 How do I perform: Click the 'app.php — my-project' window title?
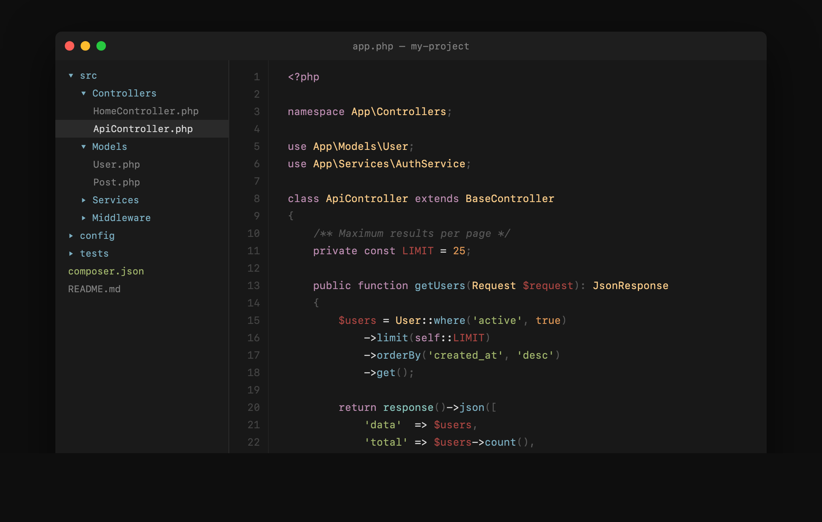coord(411,46)
